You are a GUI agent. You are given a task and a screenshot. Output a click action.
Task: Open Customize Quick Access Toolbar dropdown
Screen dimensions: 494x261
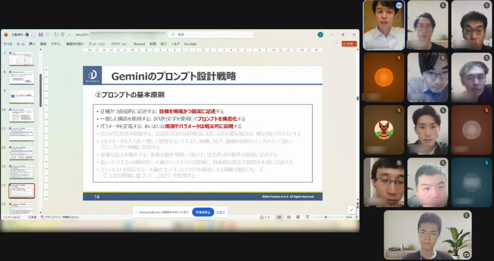pyautogui.click(x=69, y=35)
